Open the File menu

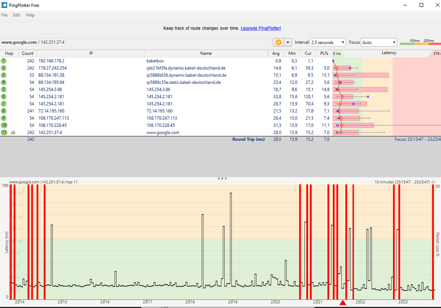[x=4, y=15]
